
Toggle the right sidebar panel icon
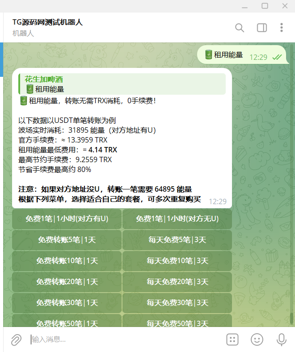[261, 28]
